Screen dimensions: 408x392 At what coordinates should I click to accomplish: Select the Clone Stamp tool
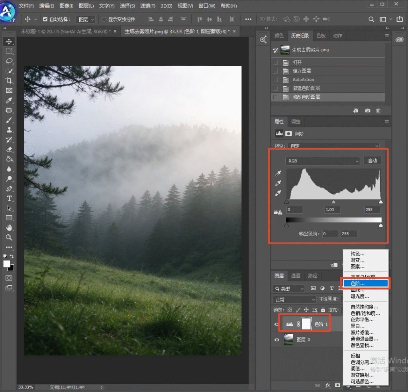click(x=9, y=130)
